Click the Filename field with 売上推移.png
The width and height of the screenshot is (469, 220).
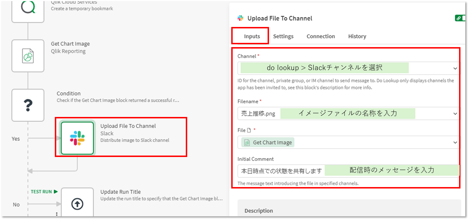click(x=348, y=114)
